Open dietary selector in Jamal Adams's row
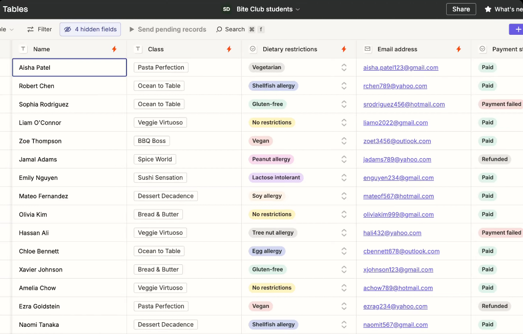This screenshot has height=334, width=523. tap(344, 159)
